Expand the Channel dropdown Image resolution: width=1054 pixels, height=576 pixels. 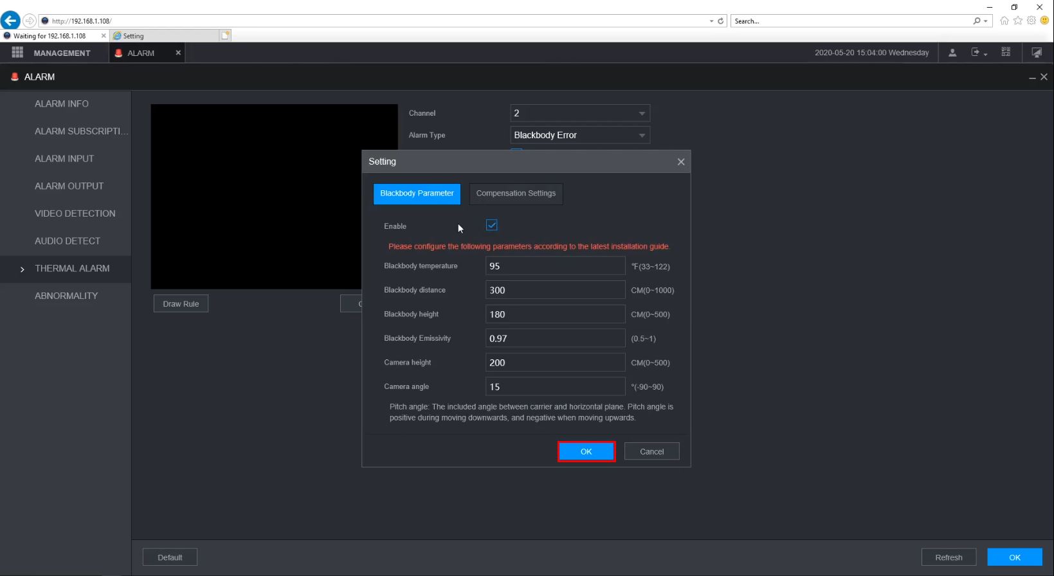580,113
